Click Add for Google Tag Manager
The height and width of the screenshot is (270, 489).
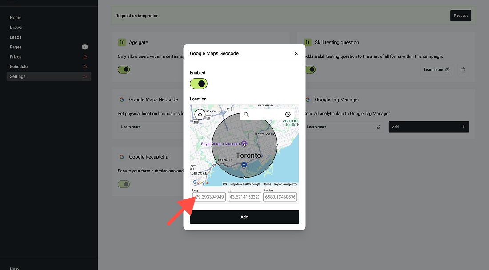[429, 127]
